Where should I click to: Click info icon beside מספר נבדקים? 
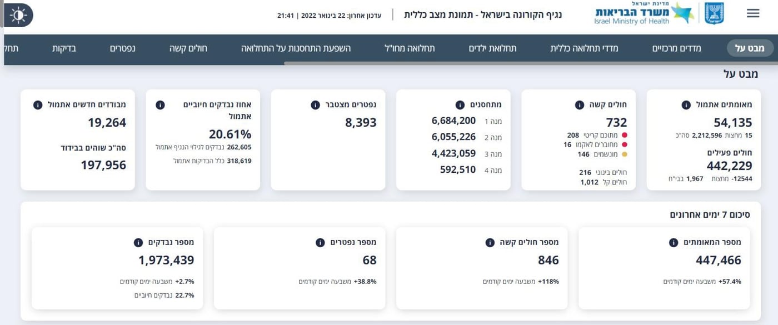pyautogui.click(x=138, y=243)
